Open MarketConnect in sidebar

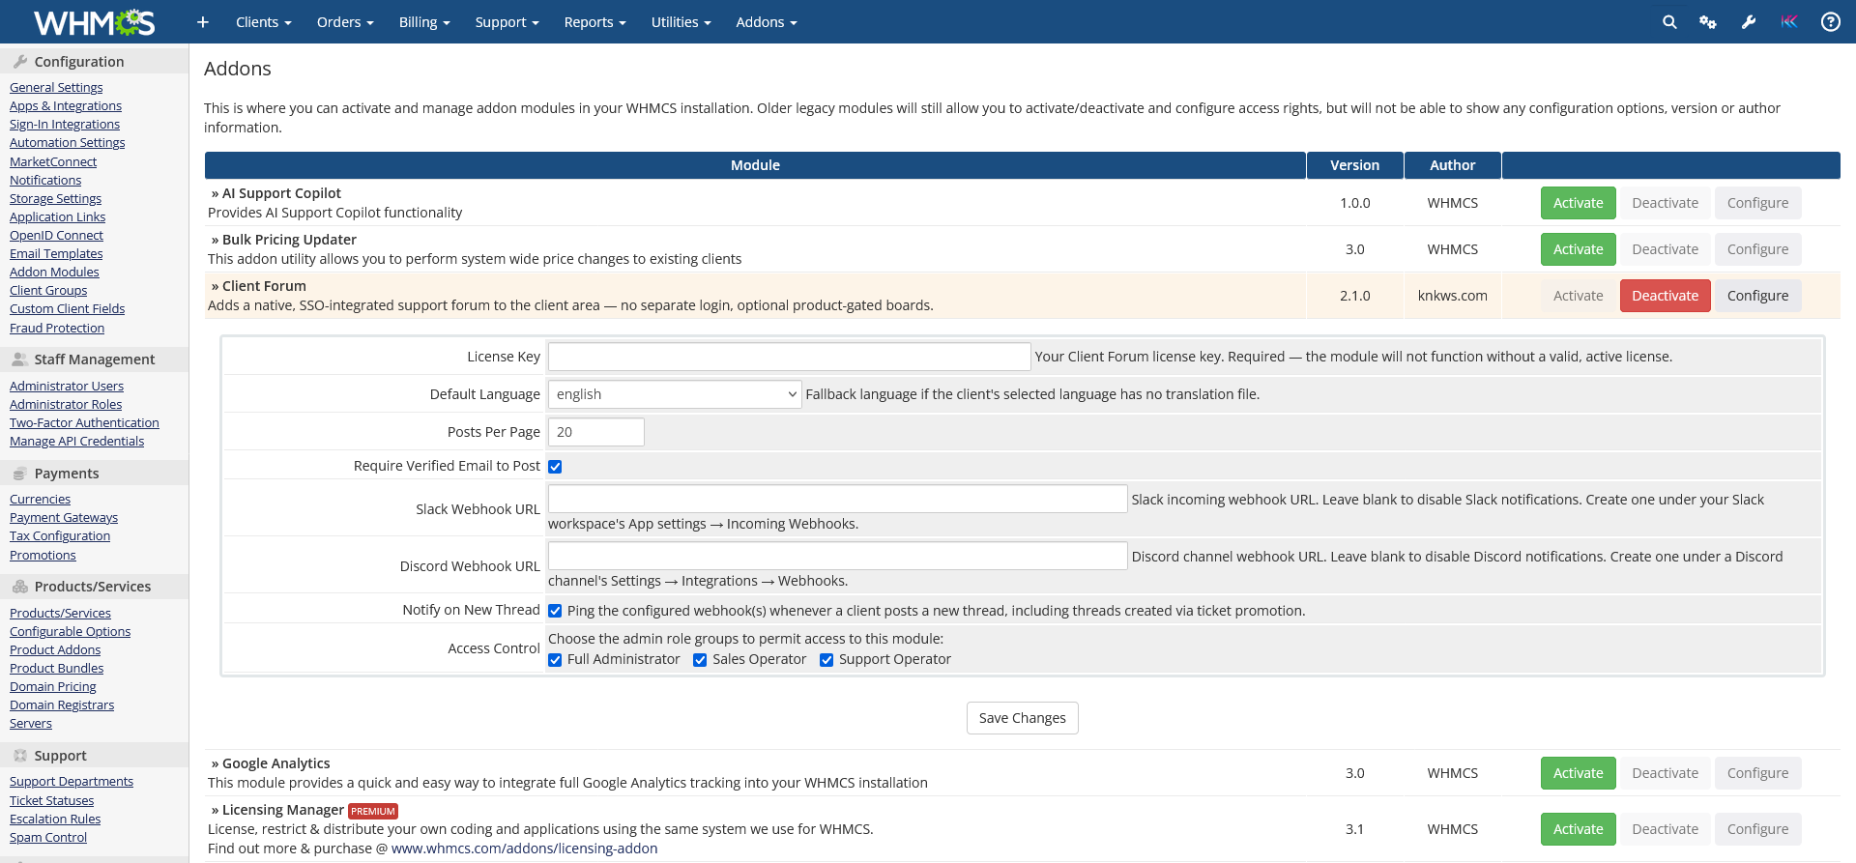[53, 161]
